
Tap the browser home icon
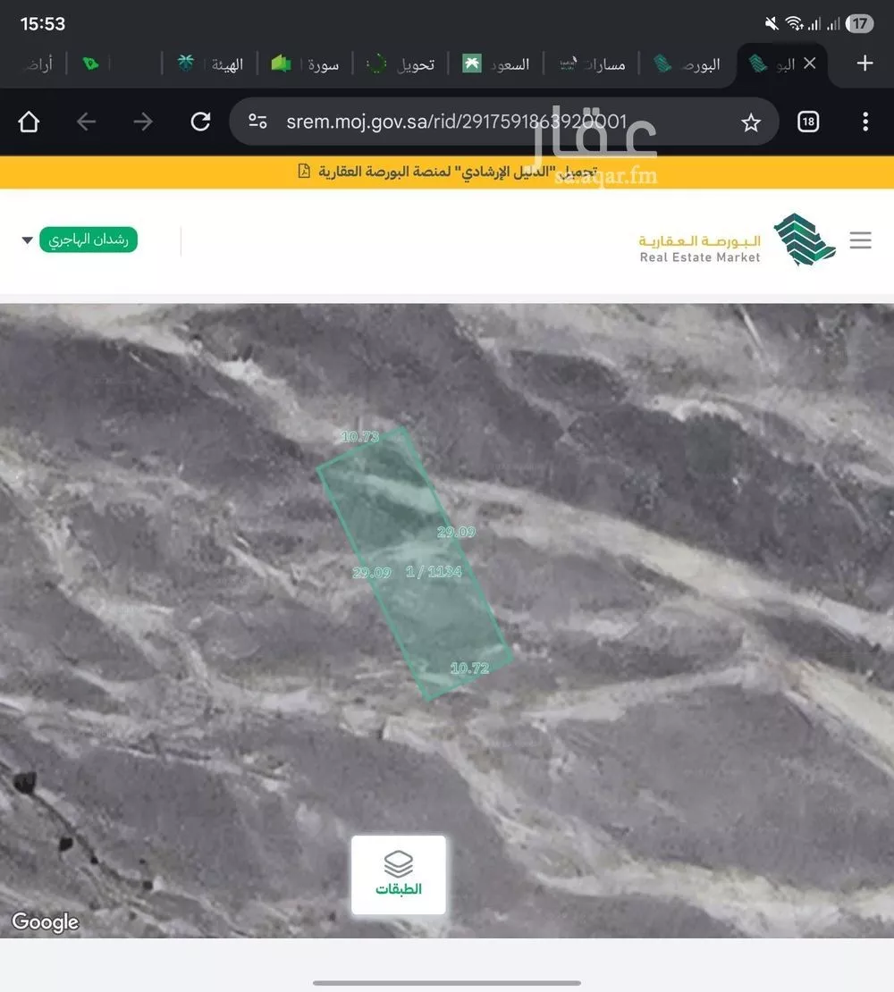[29, 122]
